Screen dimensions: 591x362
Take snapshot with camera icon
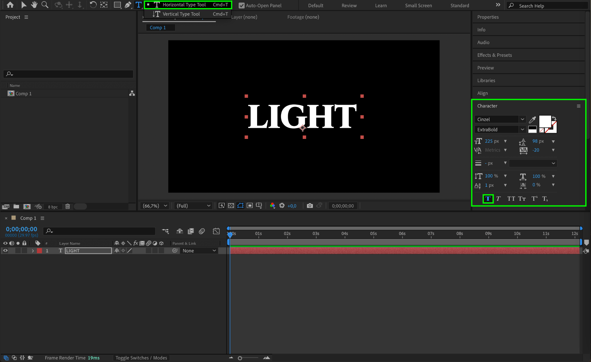point(310,205)
